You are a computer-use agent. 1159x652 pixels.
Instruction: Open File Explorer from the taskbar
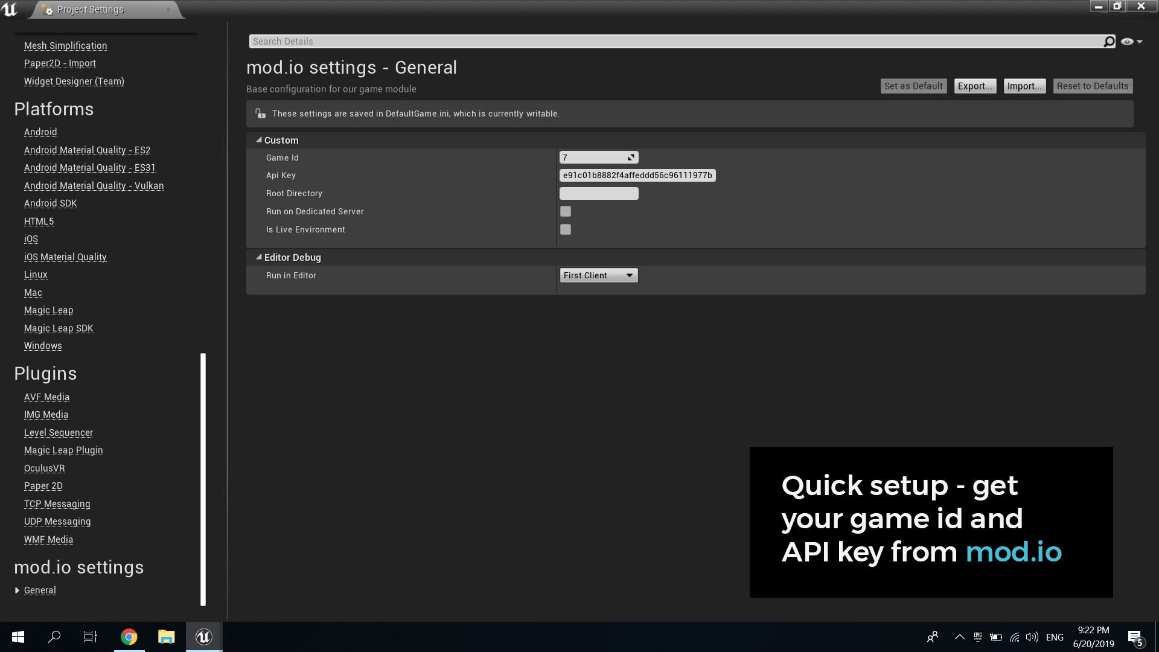pos(166,637)
